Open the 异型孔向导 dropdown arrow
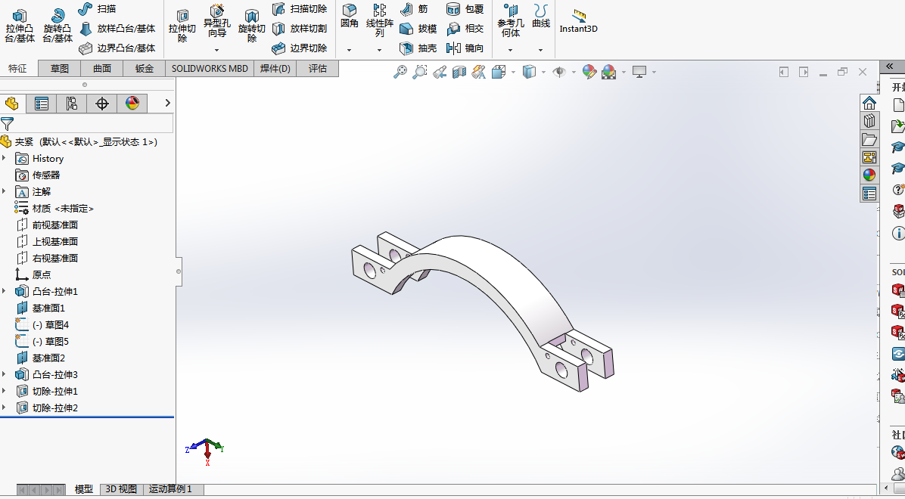 tap(217, 50)
